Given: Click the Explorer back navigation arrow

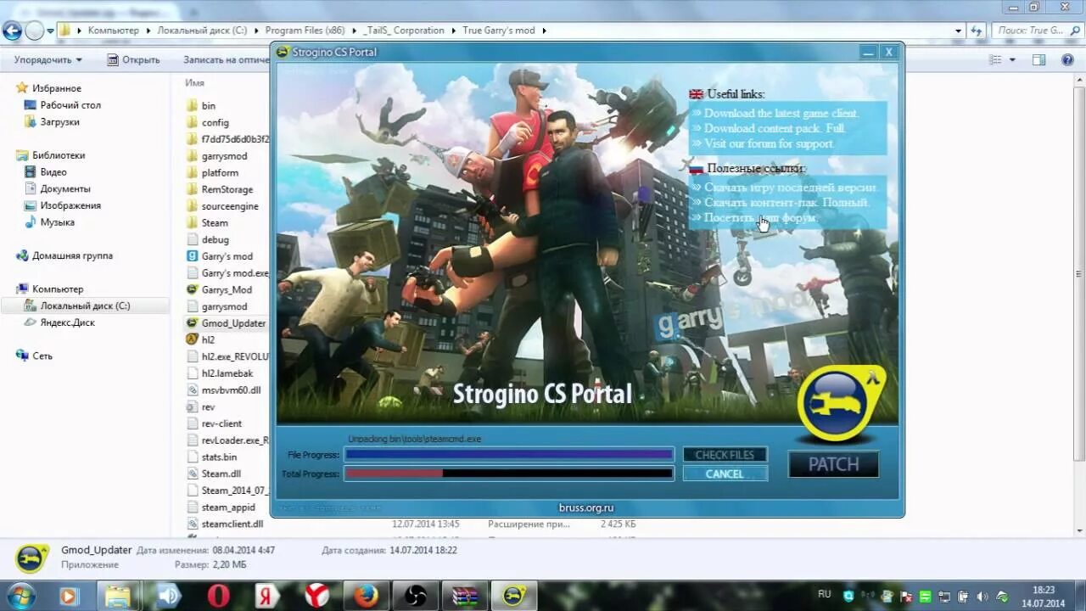Looking at the screenshot, I should (x=12, y=31).
